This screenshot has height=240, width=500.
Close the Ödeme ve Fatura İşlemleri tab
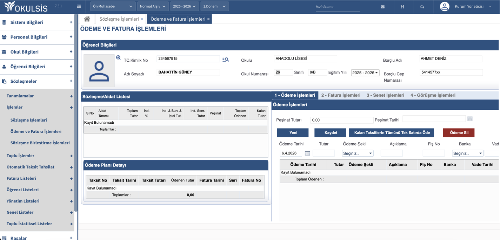(208, 19)
